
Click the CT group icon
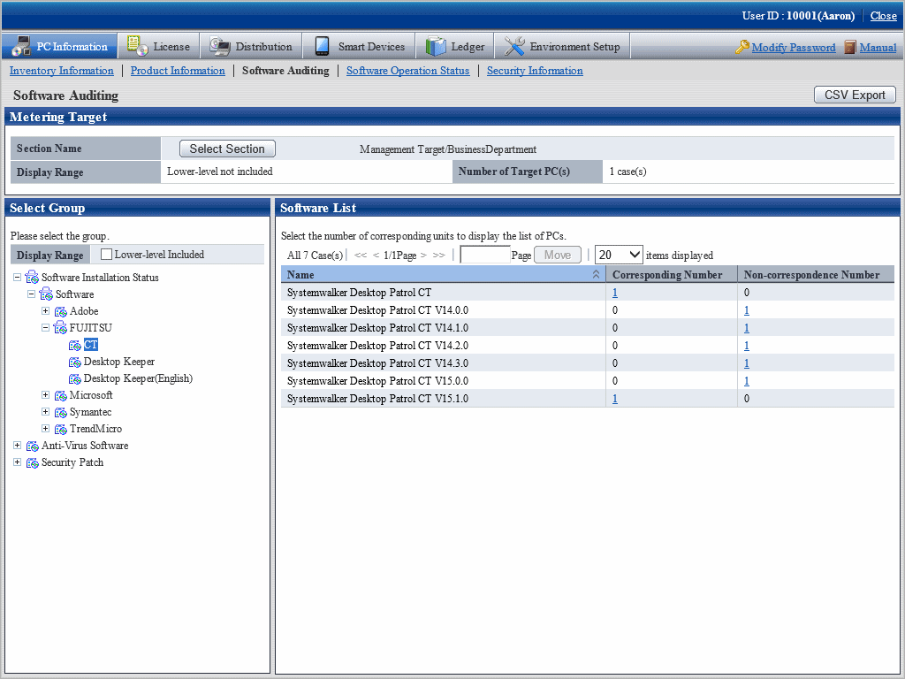[x=75, y=346]
